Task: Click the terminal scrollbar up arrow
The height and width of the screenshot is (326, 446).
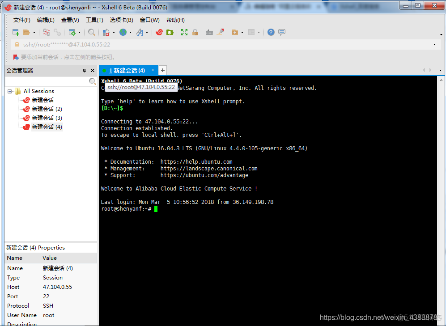Action: [x=441, y=80]
